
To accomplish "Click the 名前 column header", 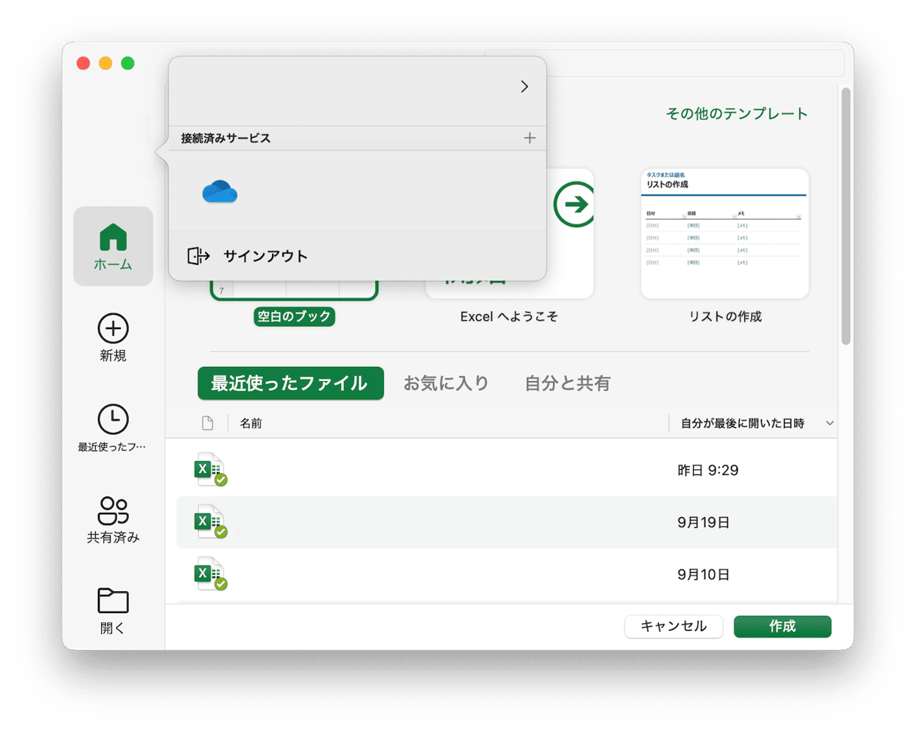I will 251,422.
